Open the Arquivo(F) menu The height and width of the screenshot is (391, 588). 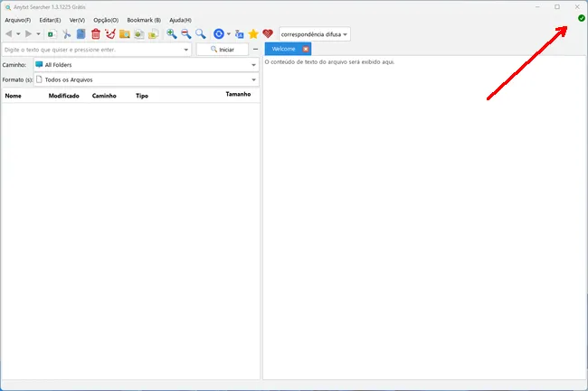tap(17, 20)
